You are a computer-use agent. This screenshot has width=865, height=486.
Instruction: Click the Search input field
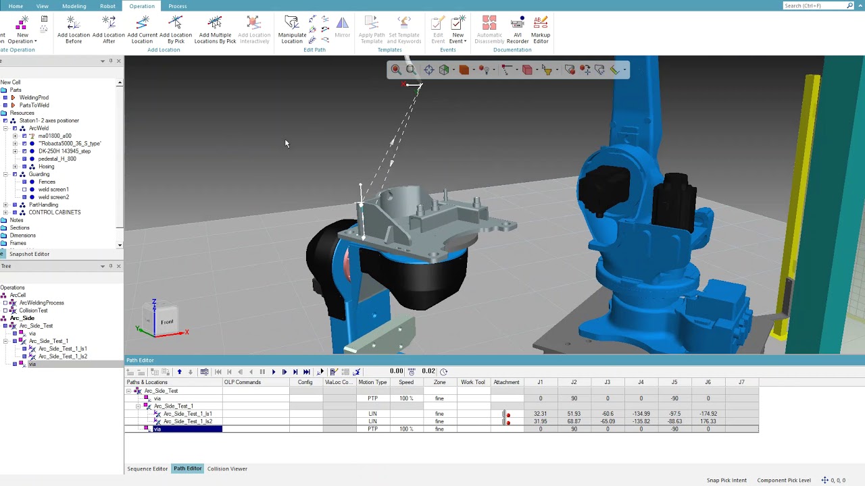[x=814, y=6]
